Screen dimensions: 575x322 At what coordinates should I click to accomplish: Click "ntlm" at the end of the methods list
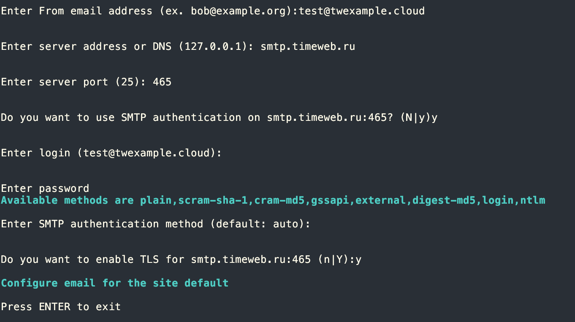[x=533, y=200]
